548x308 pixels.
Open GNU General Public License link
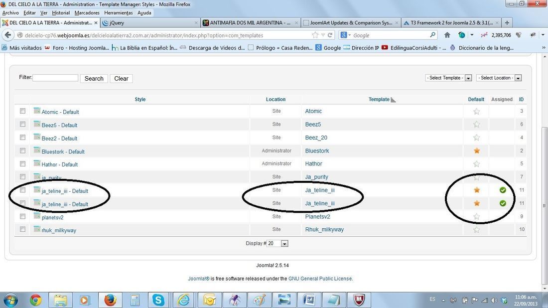320,279
